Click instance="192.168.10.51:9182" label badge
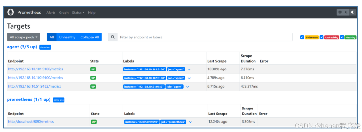 144,87
